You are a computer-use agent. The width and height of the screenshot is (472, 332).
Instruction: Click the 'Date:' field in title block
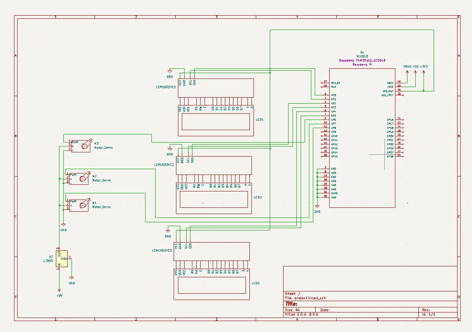[325, 310]
